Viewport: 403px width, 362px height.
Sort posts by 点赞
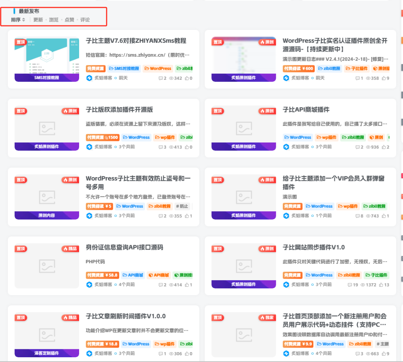[x=69, y=20]
